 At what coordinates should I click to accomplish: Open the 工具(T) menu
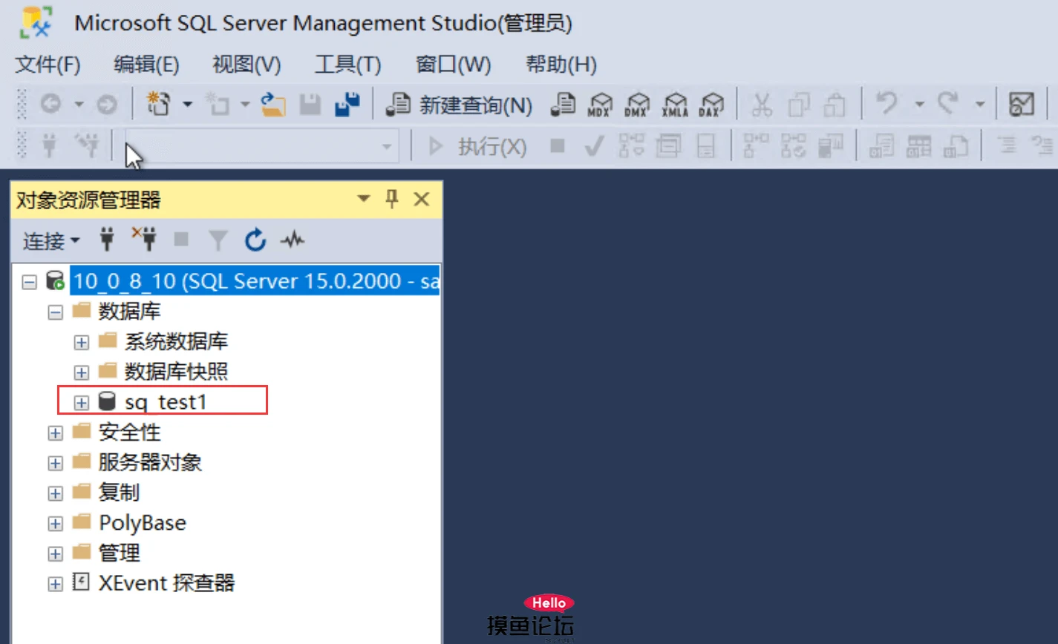[x=347, y=65]
